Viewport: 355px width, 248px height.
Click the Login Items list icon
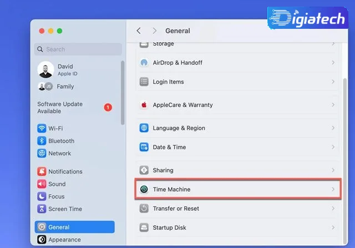(144, 82)
